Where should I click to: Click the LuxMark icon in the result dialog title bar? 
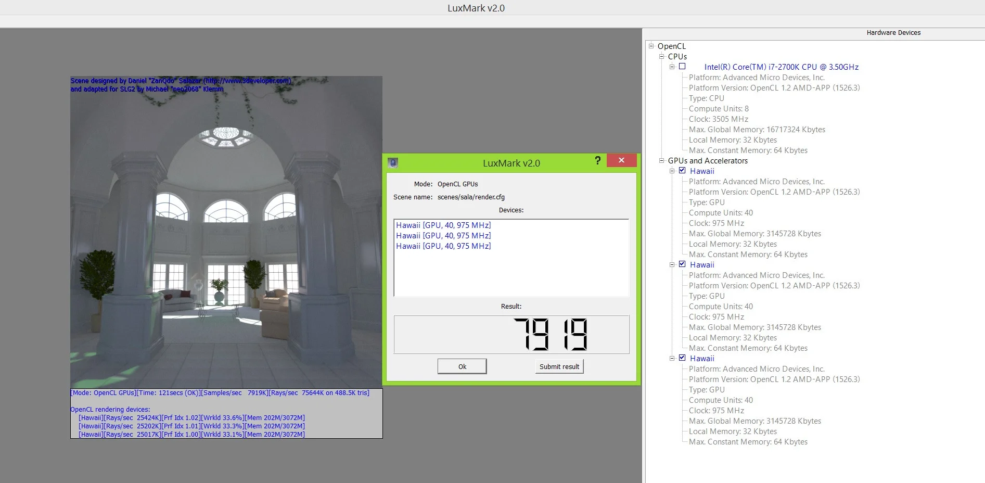393,163
